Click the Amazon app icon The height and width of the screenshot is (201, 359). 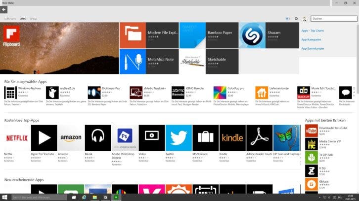click(x=71, y=138)
